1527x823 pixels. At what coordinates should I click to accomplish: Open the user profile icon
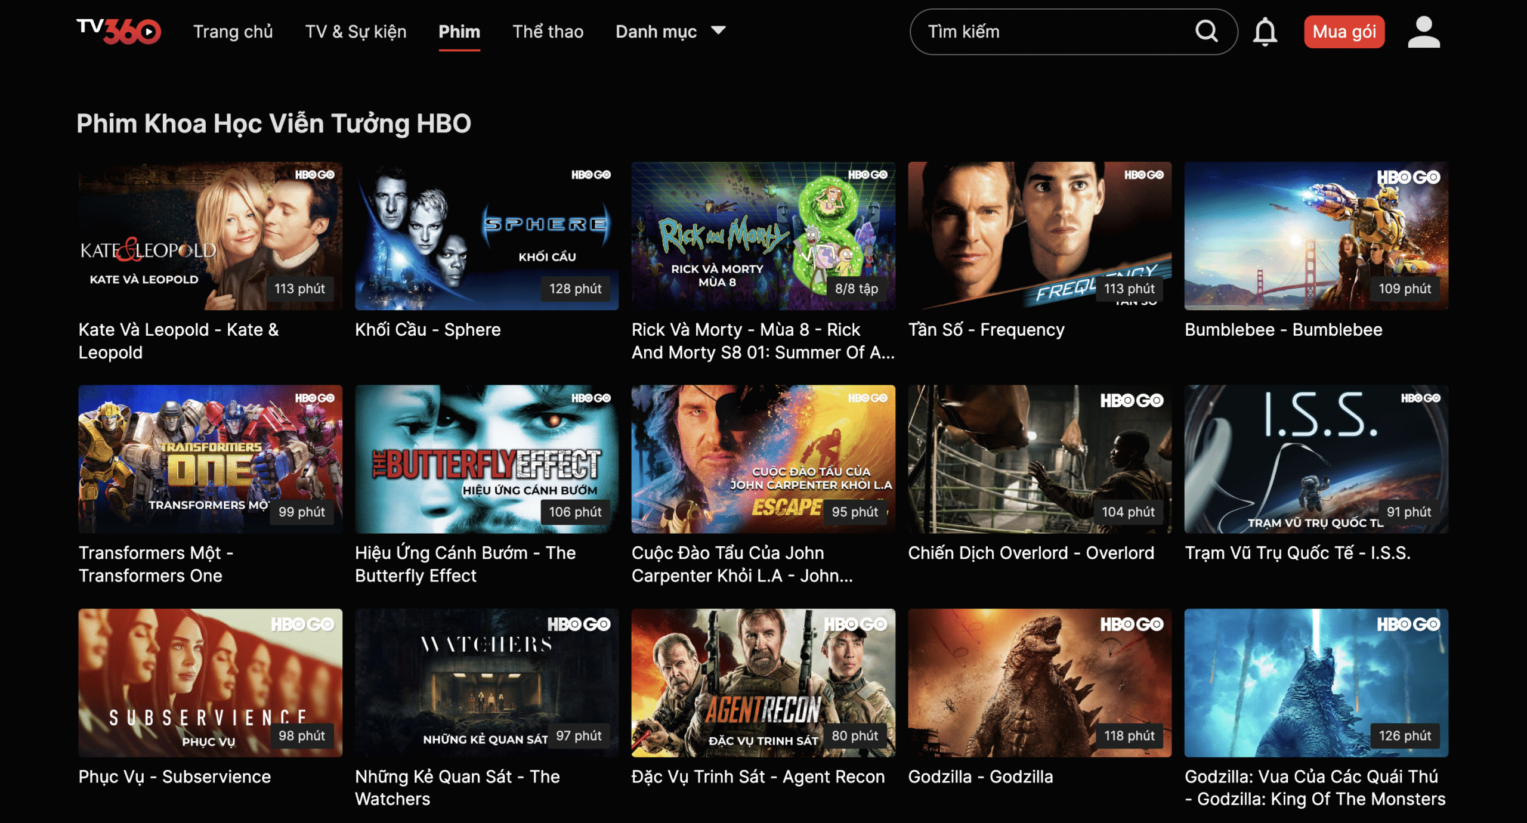coord(1423,32)
